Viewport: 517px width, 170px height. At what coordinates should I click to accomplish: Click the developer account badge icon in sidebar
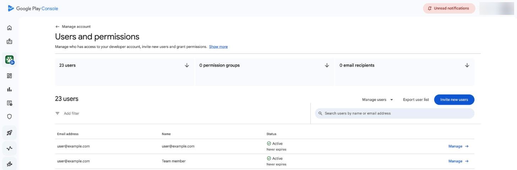(10, 41)
